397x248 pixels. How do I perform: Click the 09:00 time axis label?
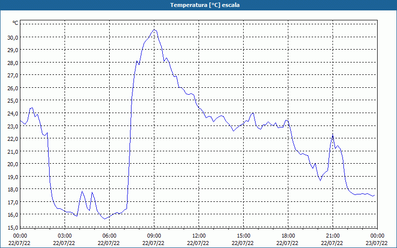[154, 236]
